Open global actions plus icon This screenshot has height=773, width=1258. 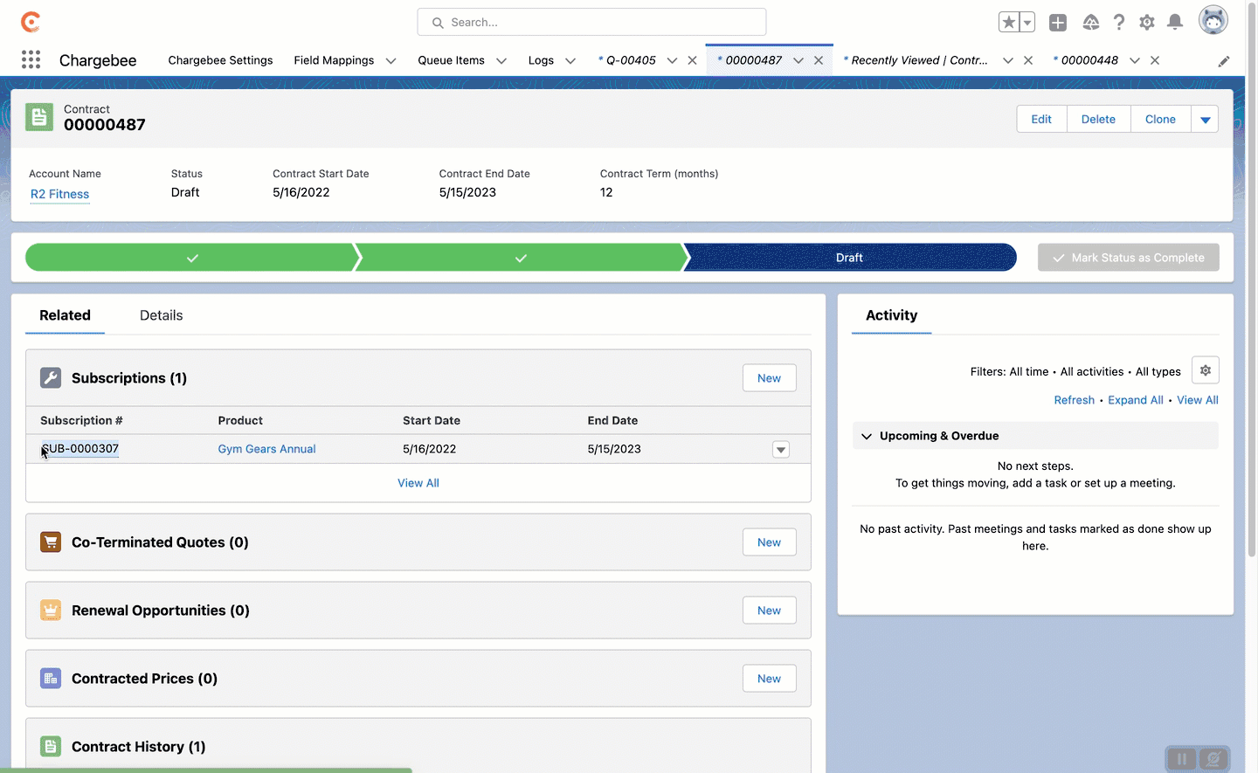click(x=1057, y=23)
